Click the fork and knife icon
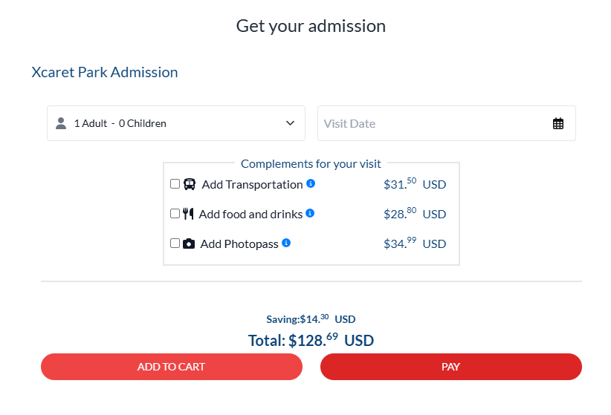This screenshot has width=611, height=415. coord(188,214)
